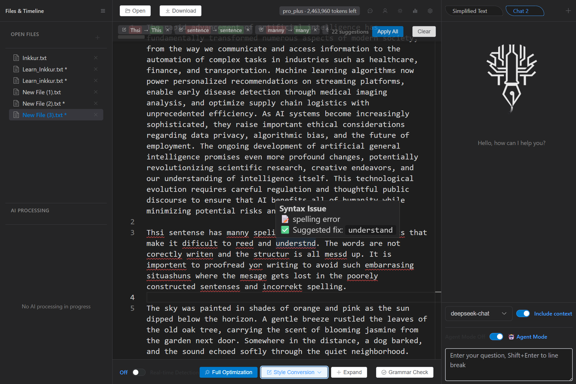This screenshot has height=384, width=576.
Task: Open the deepseek-chat model dropdown
Action: click(x=478, y=313)
